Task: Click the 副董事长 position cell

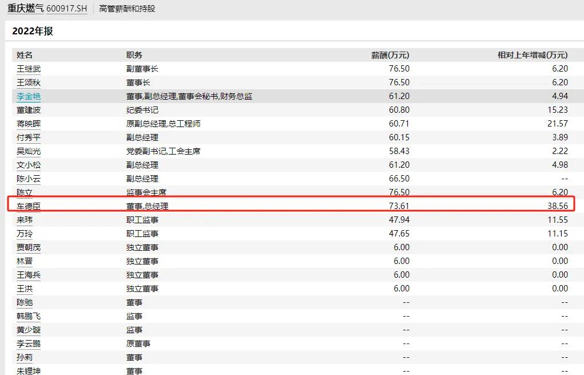Action: tap(142, 69)
